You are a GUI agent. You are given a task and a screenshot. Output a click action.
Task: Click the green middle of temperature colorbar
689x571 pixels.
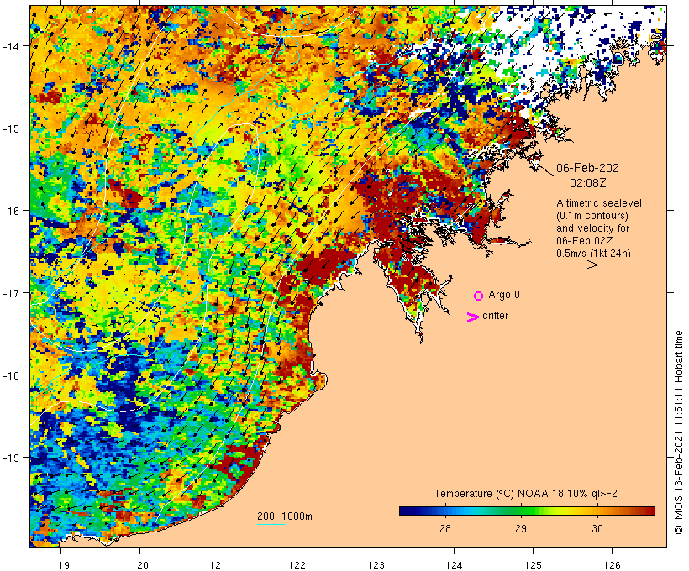click(528, 511)
